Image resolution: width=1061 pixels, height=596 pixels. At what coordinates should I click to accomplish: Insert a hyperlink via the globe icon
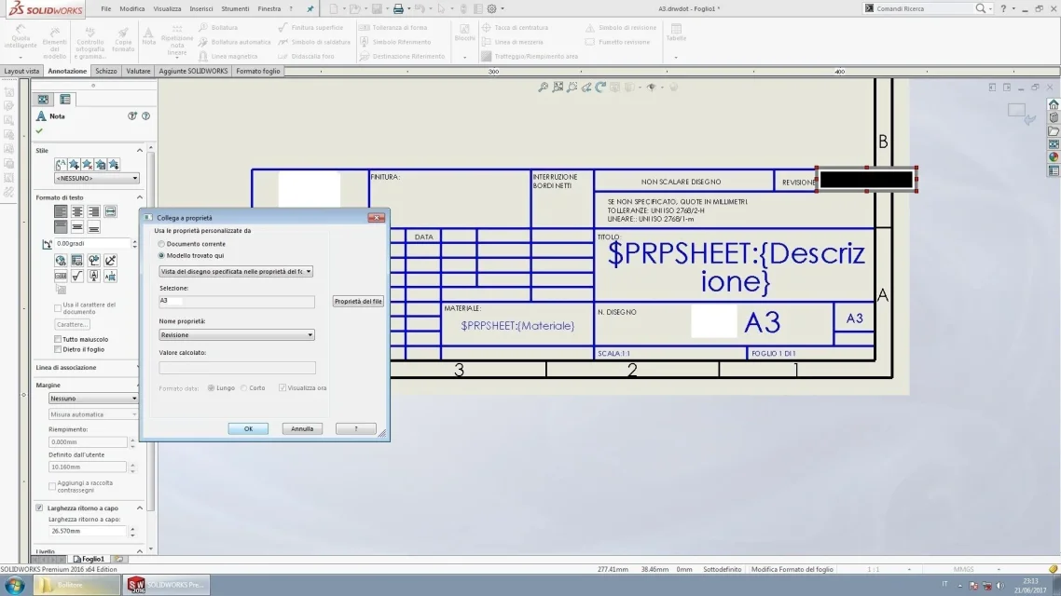[x=61, y=260]
